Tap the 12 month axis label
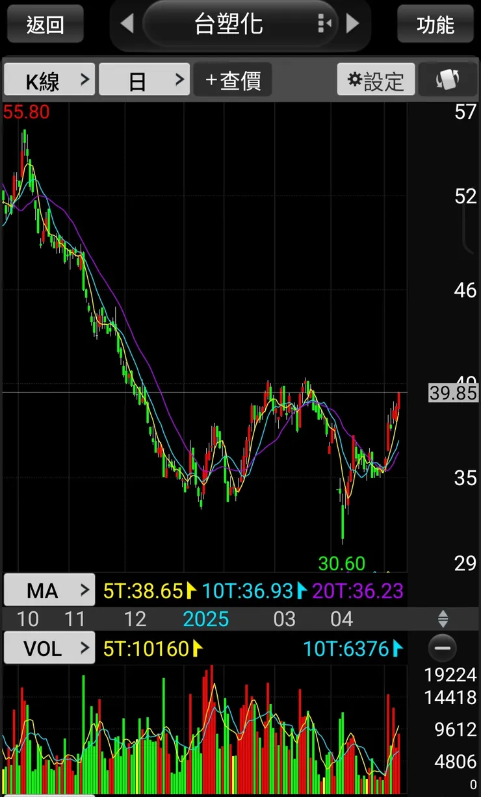This screenshot has width=481, height=797. (x=135, y=619)
